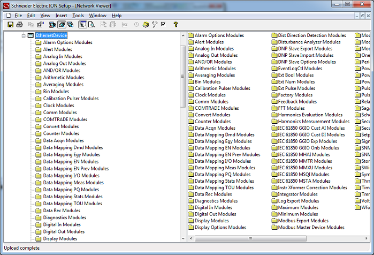This screenshot has width=374, height=255.
Task: Open the View menu
Action: tap(45, 16)
